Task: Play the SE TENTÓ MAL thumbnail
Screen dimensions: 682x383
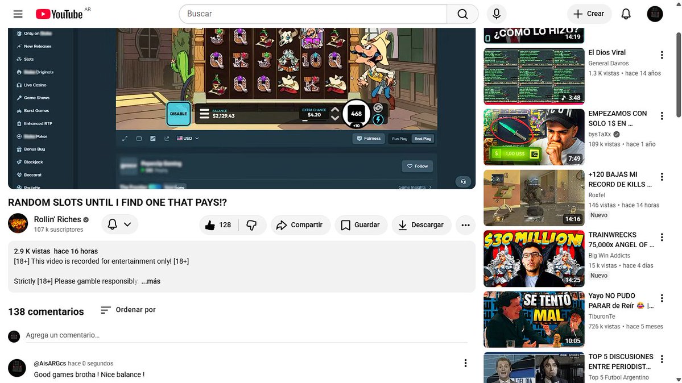Action: point(534,319)
